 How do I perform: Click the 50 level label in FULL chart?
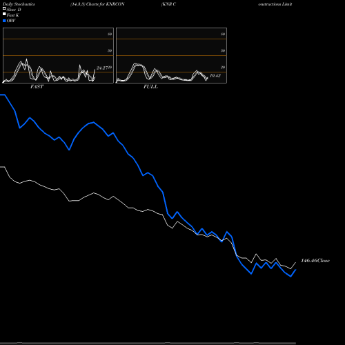[223, 50]
